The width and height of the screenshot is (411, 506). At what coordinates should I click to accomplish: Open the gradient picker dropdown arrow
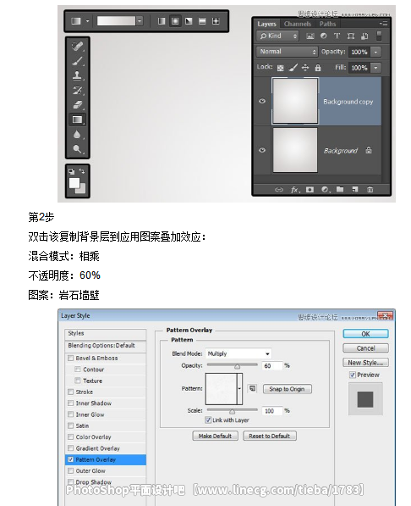140,21
